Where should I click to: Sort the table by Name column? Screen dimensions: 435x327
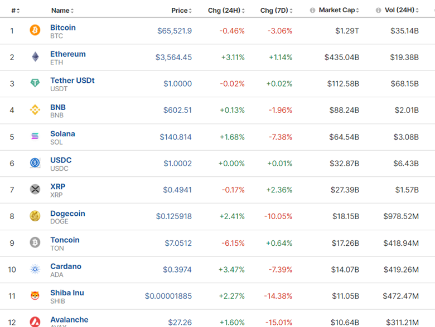62,11
